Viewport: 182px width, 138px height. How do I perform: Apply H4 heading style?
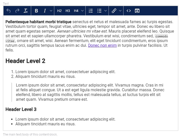pyautogui.click(x=76, y=11)
